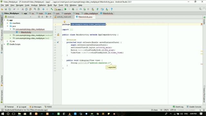
Task: Click the Profile app gauge icon
Action: pos(80,9)
